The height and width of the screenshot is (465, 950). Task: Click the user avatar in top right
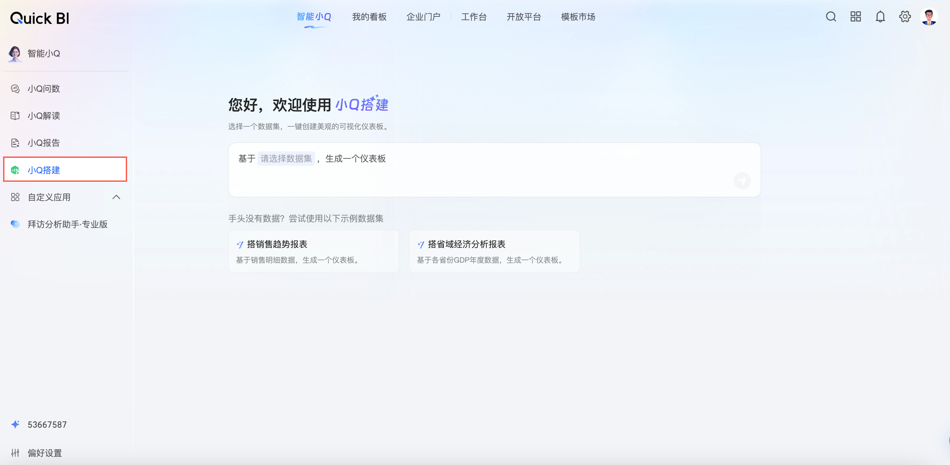pos(929,16)
